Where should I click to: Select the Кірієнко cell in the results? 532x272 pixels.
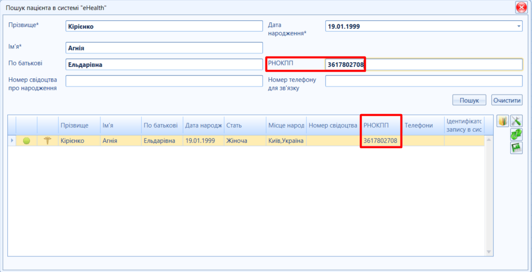click(79, 141)
